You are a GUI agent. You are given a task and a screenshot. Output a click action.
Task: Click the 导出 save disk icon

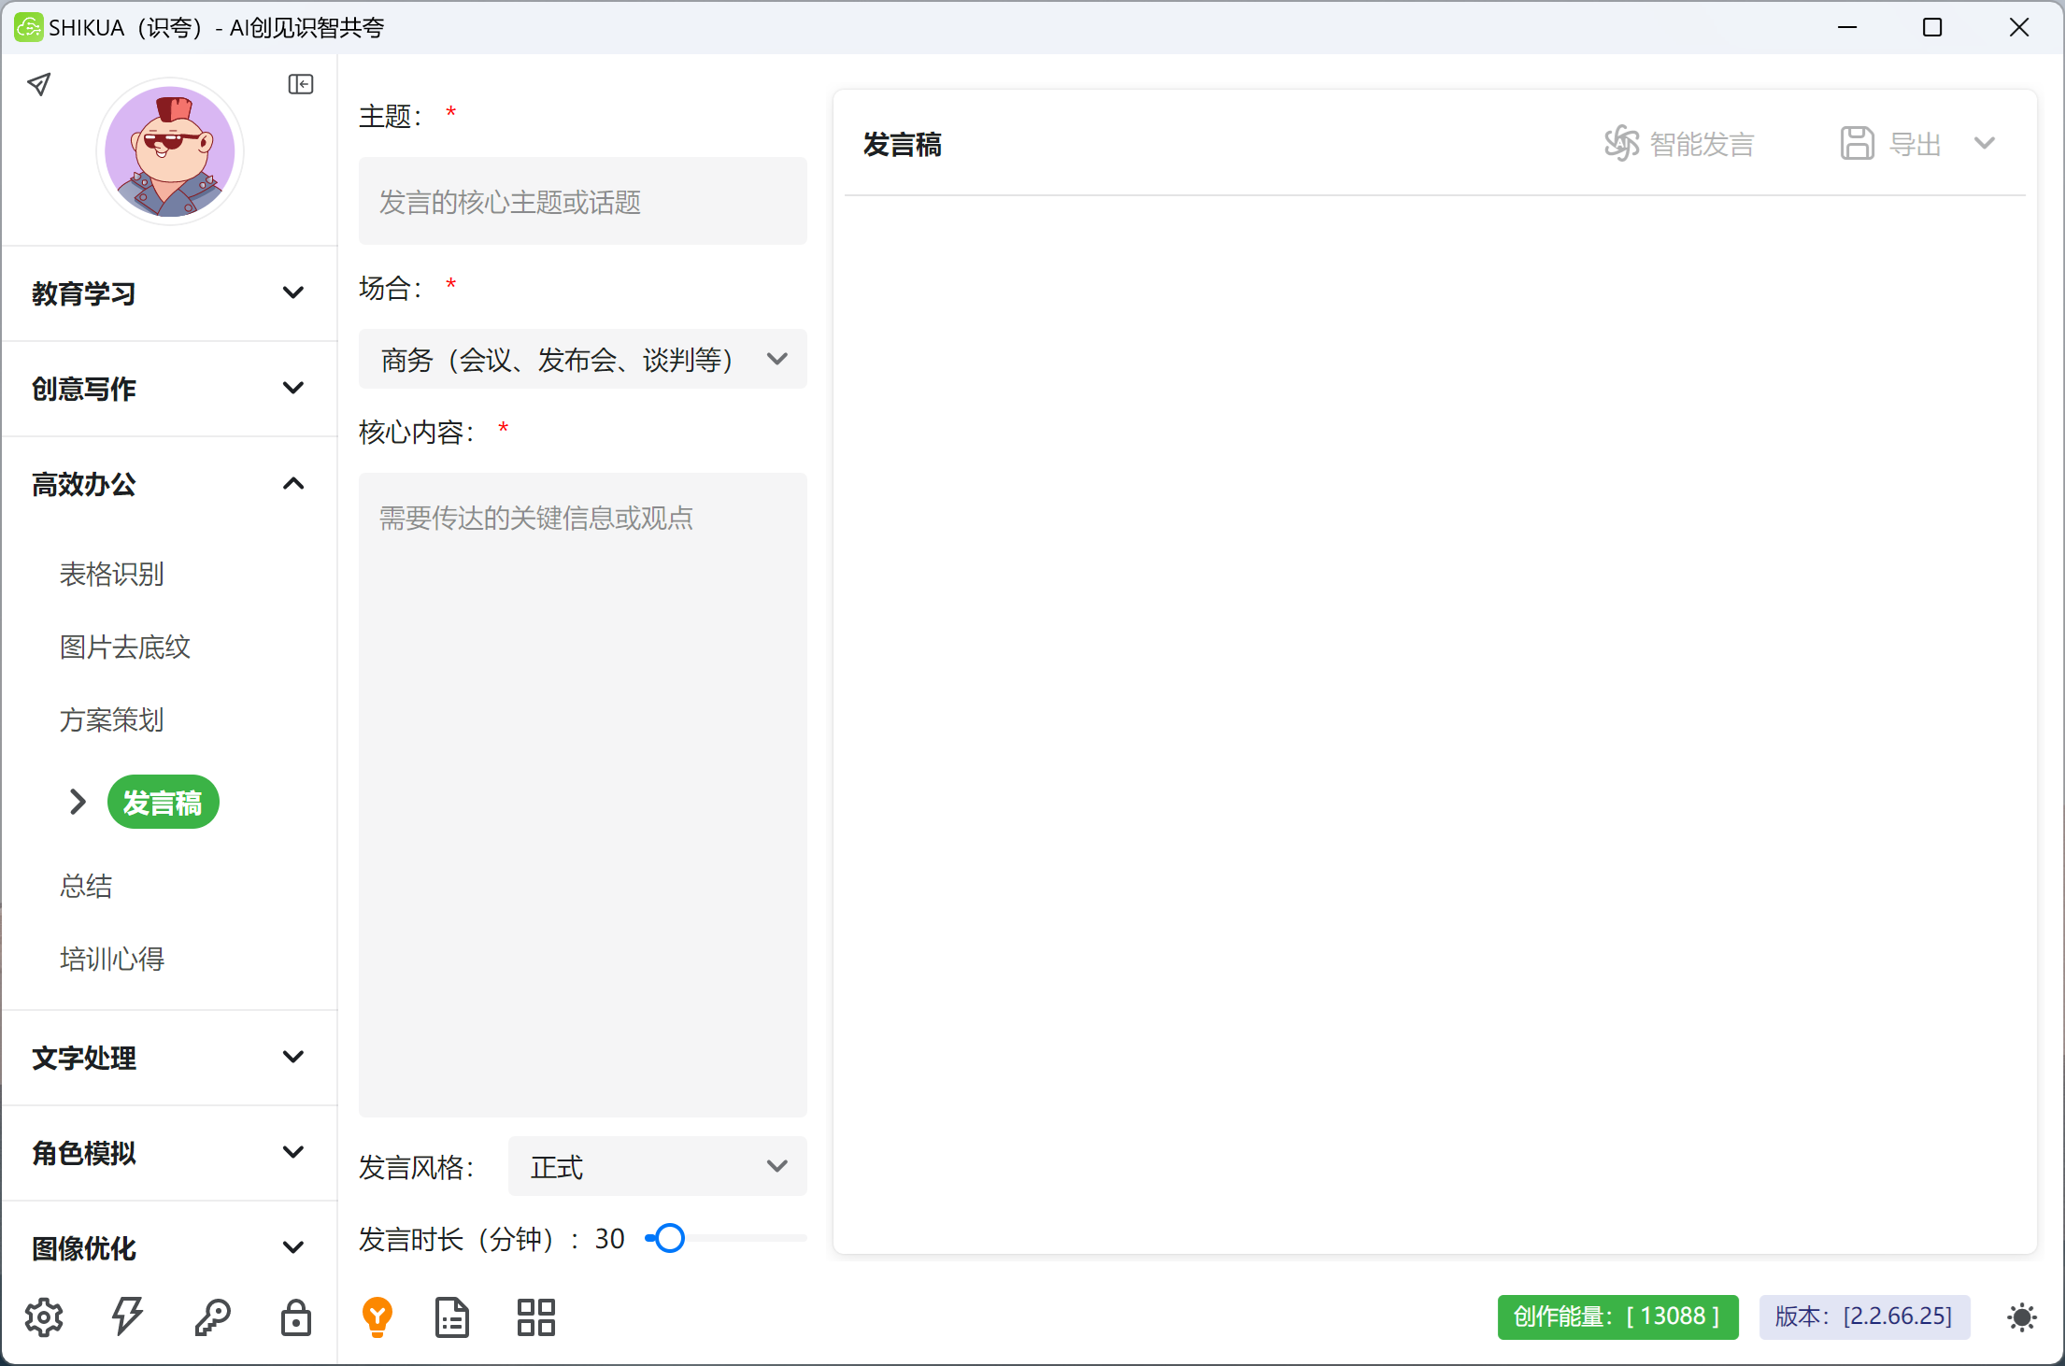tap(1858, 144)
